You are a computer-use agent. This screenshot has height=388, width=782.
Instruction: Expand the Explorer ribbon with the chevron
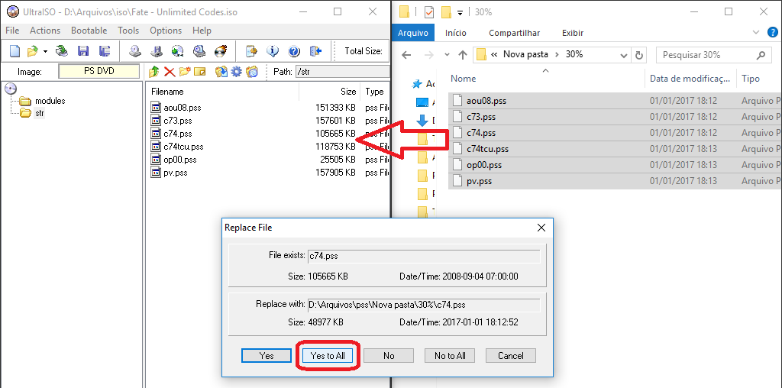coord(755,33)
